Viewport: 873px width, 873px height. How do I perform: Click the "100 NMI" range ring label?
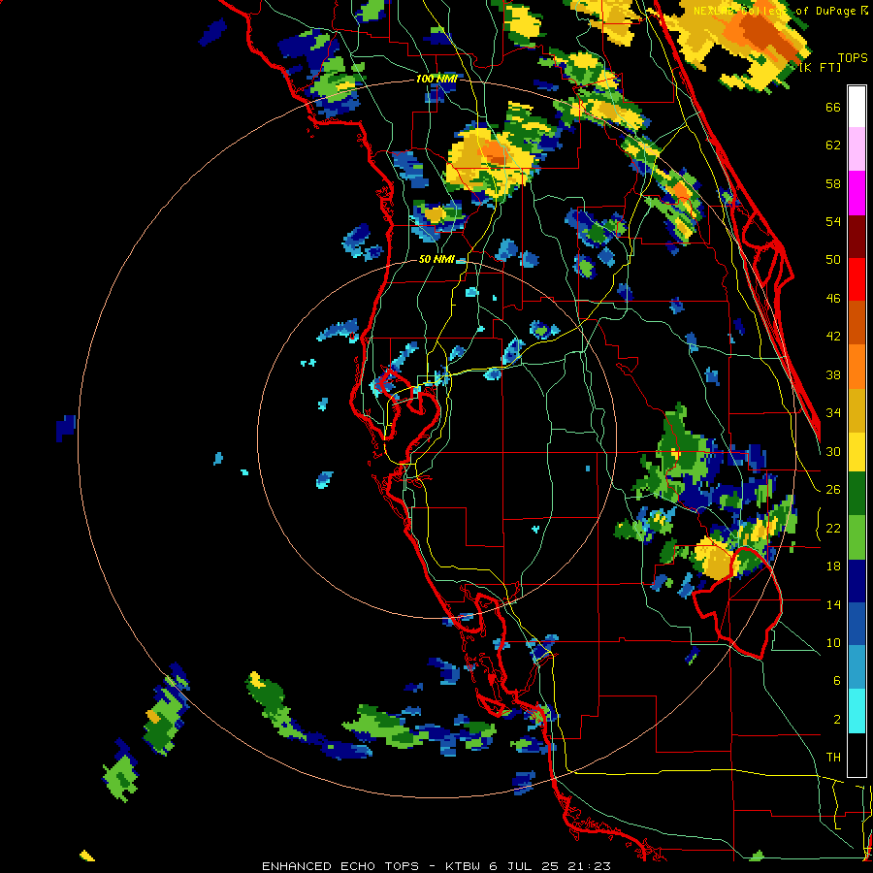pos(436,80)
